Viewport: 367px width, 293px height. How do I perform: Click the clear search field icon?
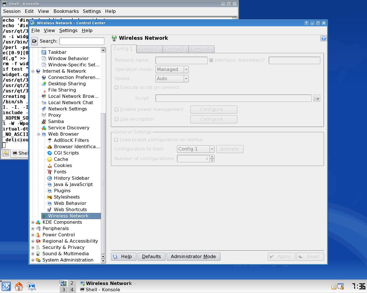point(34,41)
